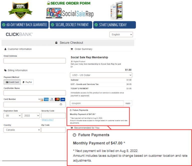Click the ClickBank logo

19,34
